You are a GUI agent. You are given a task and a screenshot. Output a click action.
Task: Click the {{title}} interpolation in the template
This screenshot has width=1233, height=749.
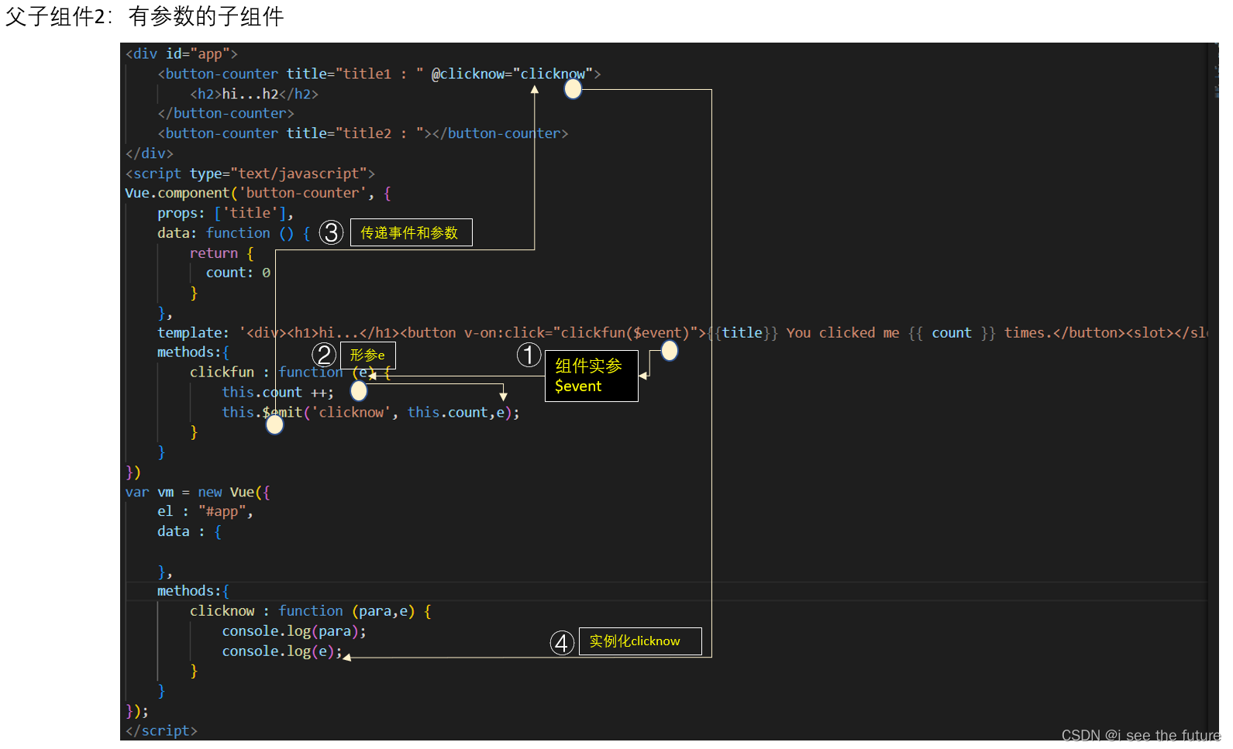pos(742,332)
